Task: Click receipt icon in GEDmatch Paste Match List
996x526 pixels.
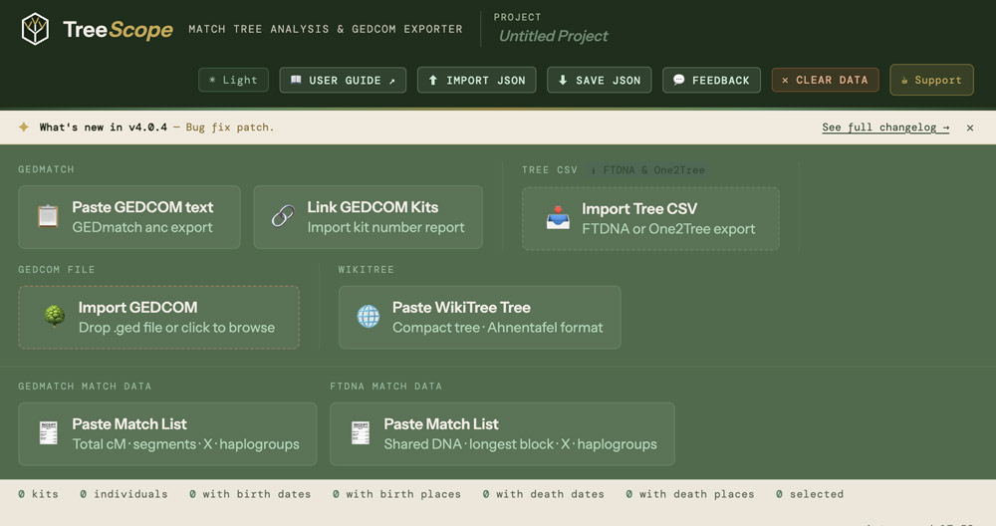Action: (x=48, y=433)
